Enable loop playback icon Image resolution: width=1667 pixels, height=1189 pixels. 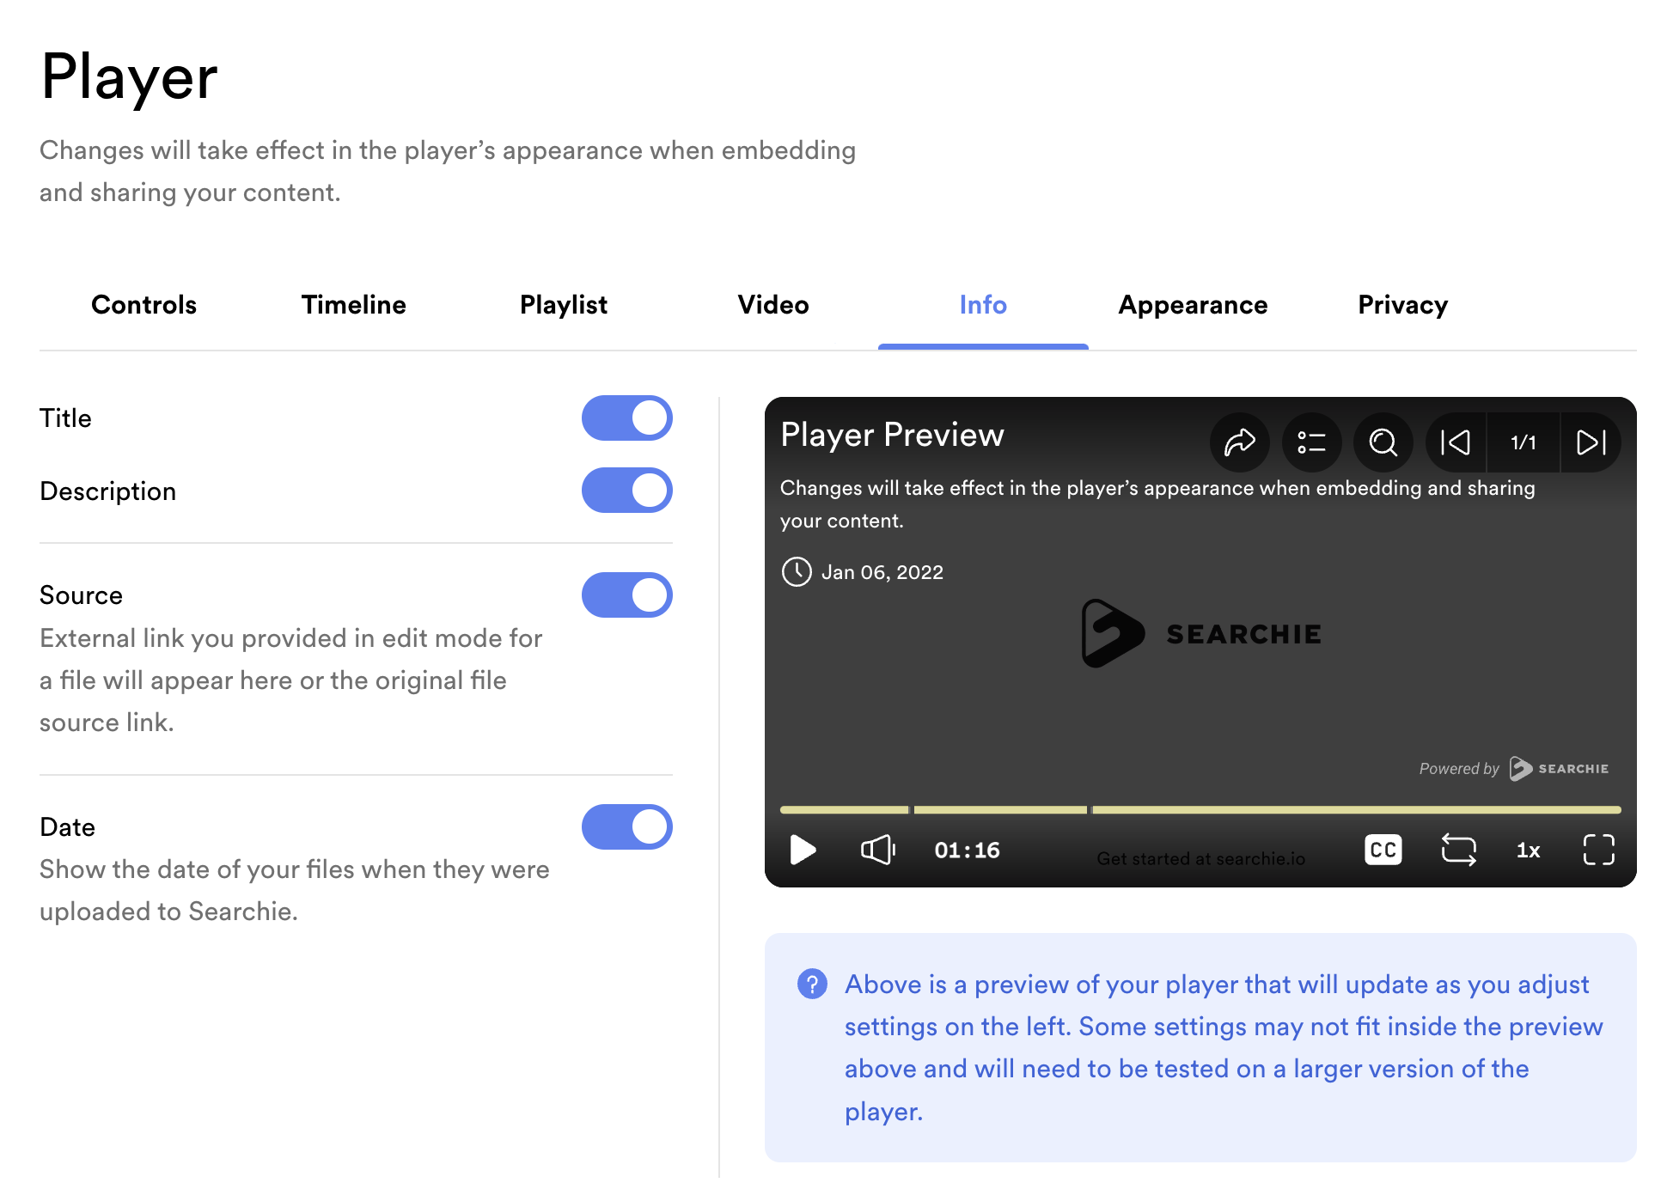1458,850
